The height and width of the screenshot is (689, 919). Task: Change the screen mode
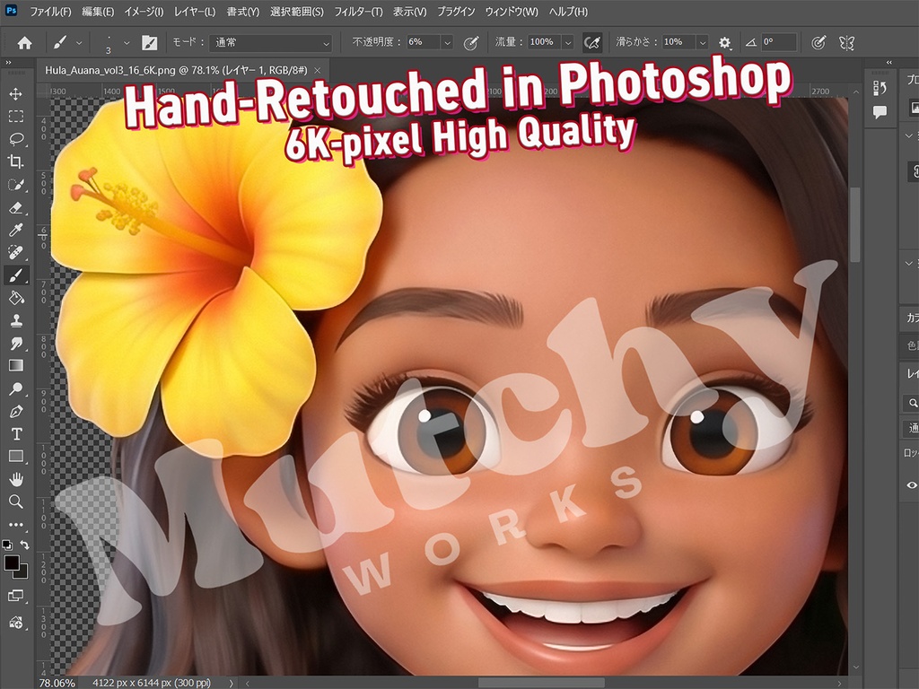pos(16,596)
